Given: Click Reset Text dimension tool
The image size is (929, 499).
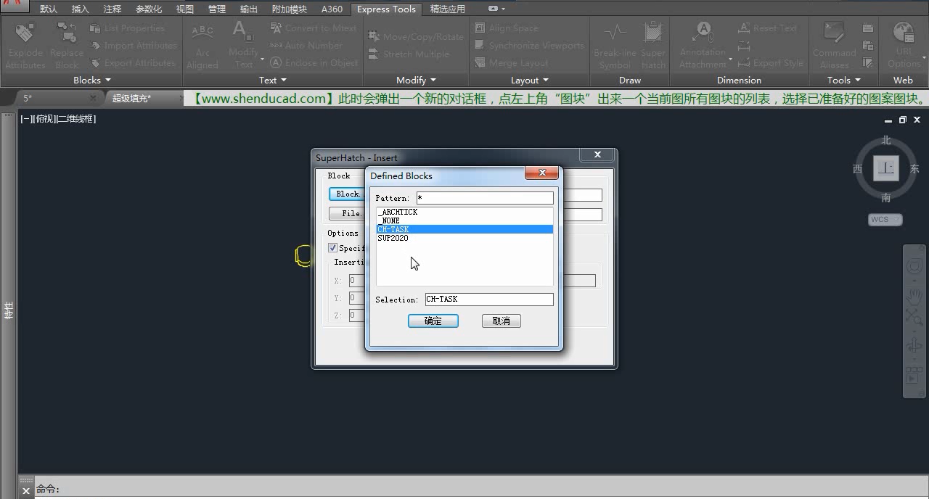Looking at the screenshot, I should click(767, 28).
